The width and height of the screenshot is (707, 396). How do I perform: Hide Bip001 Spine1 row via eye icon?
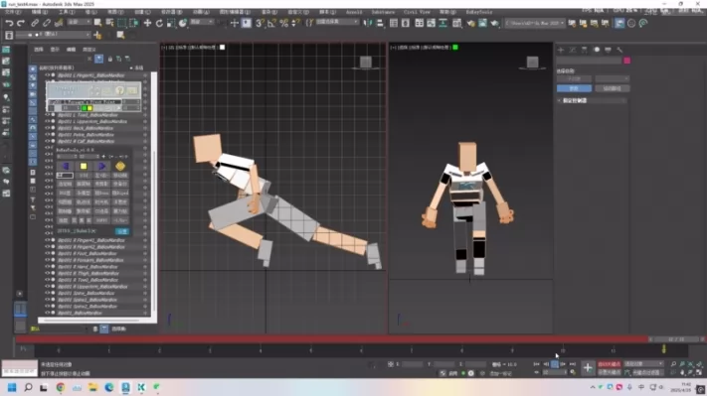tap(47, 300)
